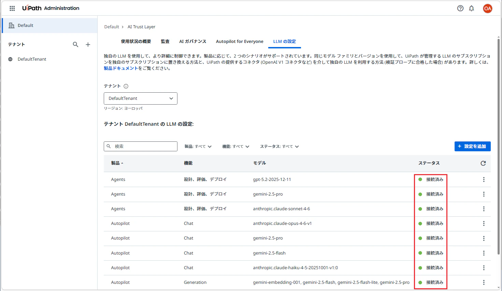Switch to the Autopilot for Everyone tab

240,42
